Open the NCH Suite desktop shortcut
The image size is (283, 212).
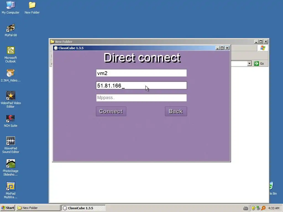(x=11, y=121)
